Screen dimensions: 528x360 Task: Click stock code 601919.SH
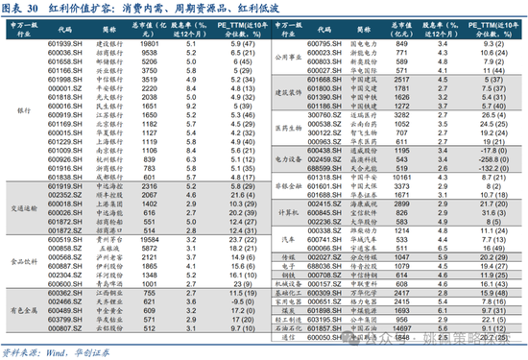coord(65,186)
